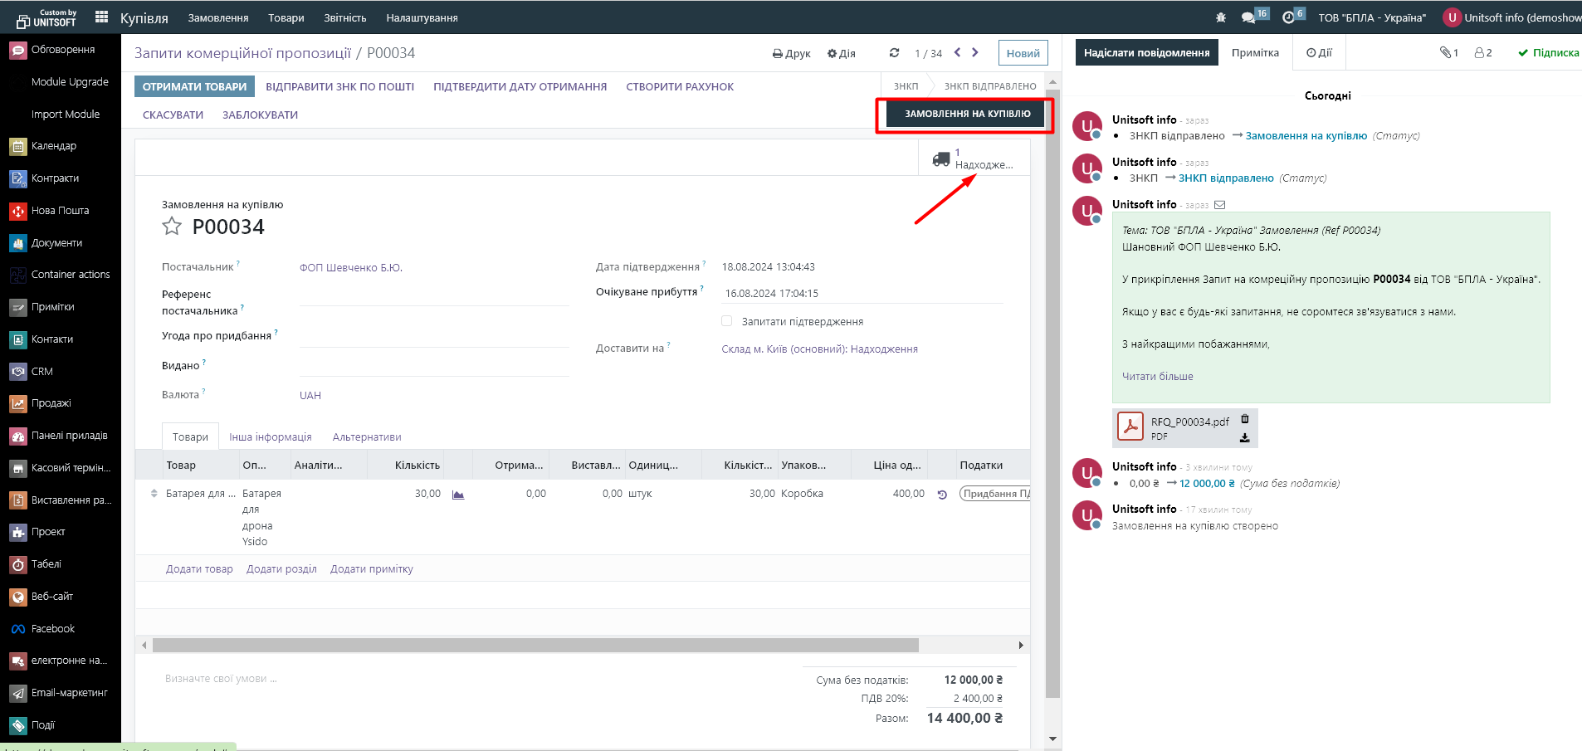Click the horizontal scrollbar under product table
1582x751 pixels.
(535, 645)
